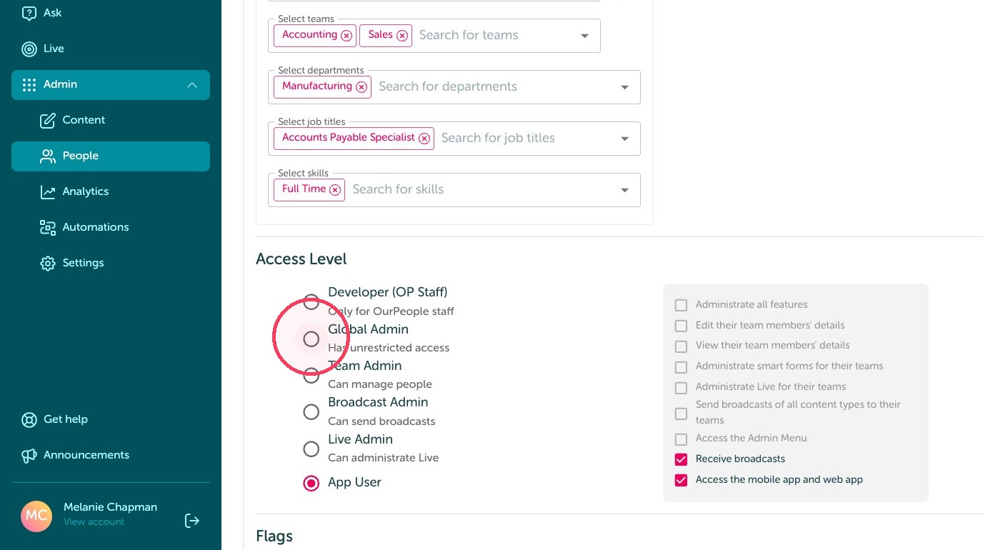This screenshot has width=983, height=550.
Task: Remove the Full Time skill chip
Action: coord(335,190)
